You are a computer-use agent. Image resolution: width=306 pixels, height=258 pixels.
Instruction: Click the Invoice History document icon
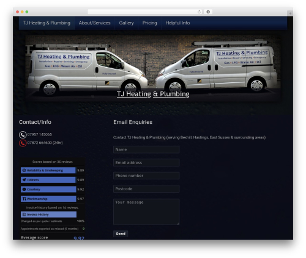[24, 215]
